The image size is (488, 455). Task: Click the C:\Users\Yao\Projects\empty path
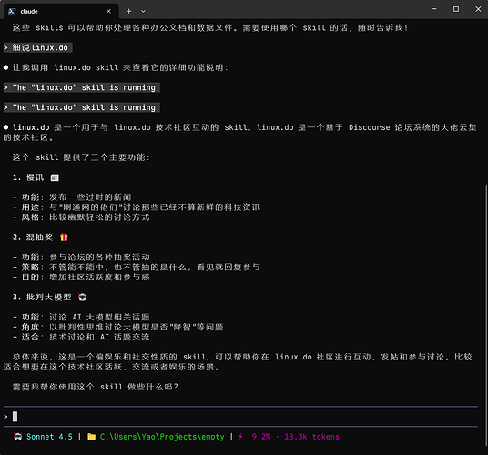pyautogui.click(x=162, y=437)
